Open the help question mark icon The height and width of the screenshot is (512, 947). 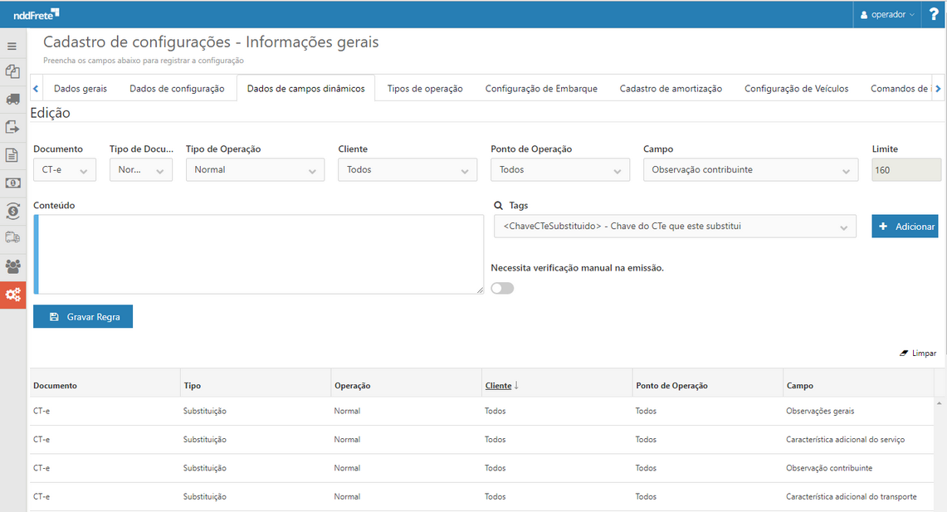(x=935, y=14)
